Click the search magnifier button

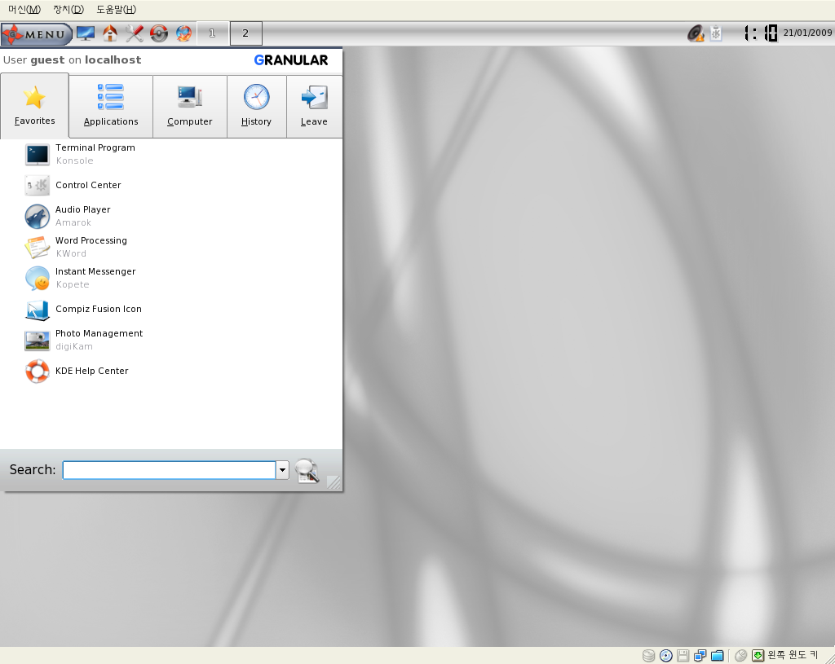pyautogui.click(x=307, y=470)
